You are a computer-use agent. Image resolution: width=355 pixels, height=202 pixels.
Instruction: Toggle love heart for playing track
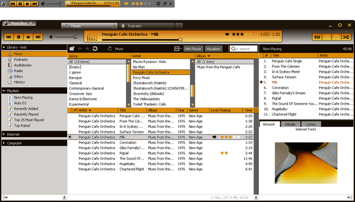click(227, 34)
